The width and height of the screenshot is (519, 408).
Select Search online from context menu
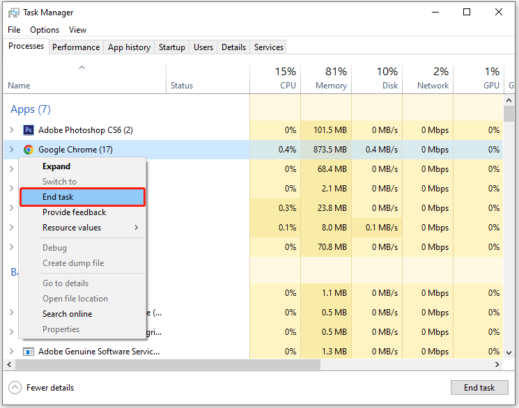[x=82, y=314]
